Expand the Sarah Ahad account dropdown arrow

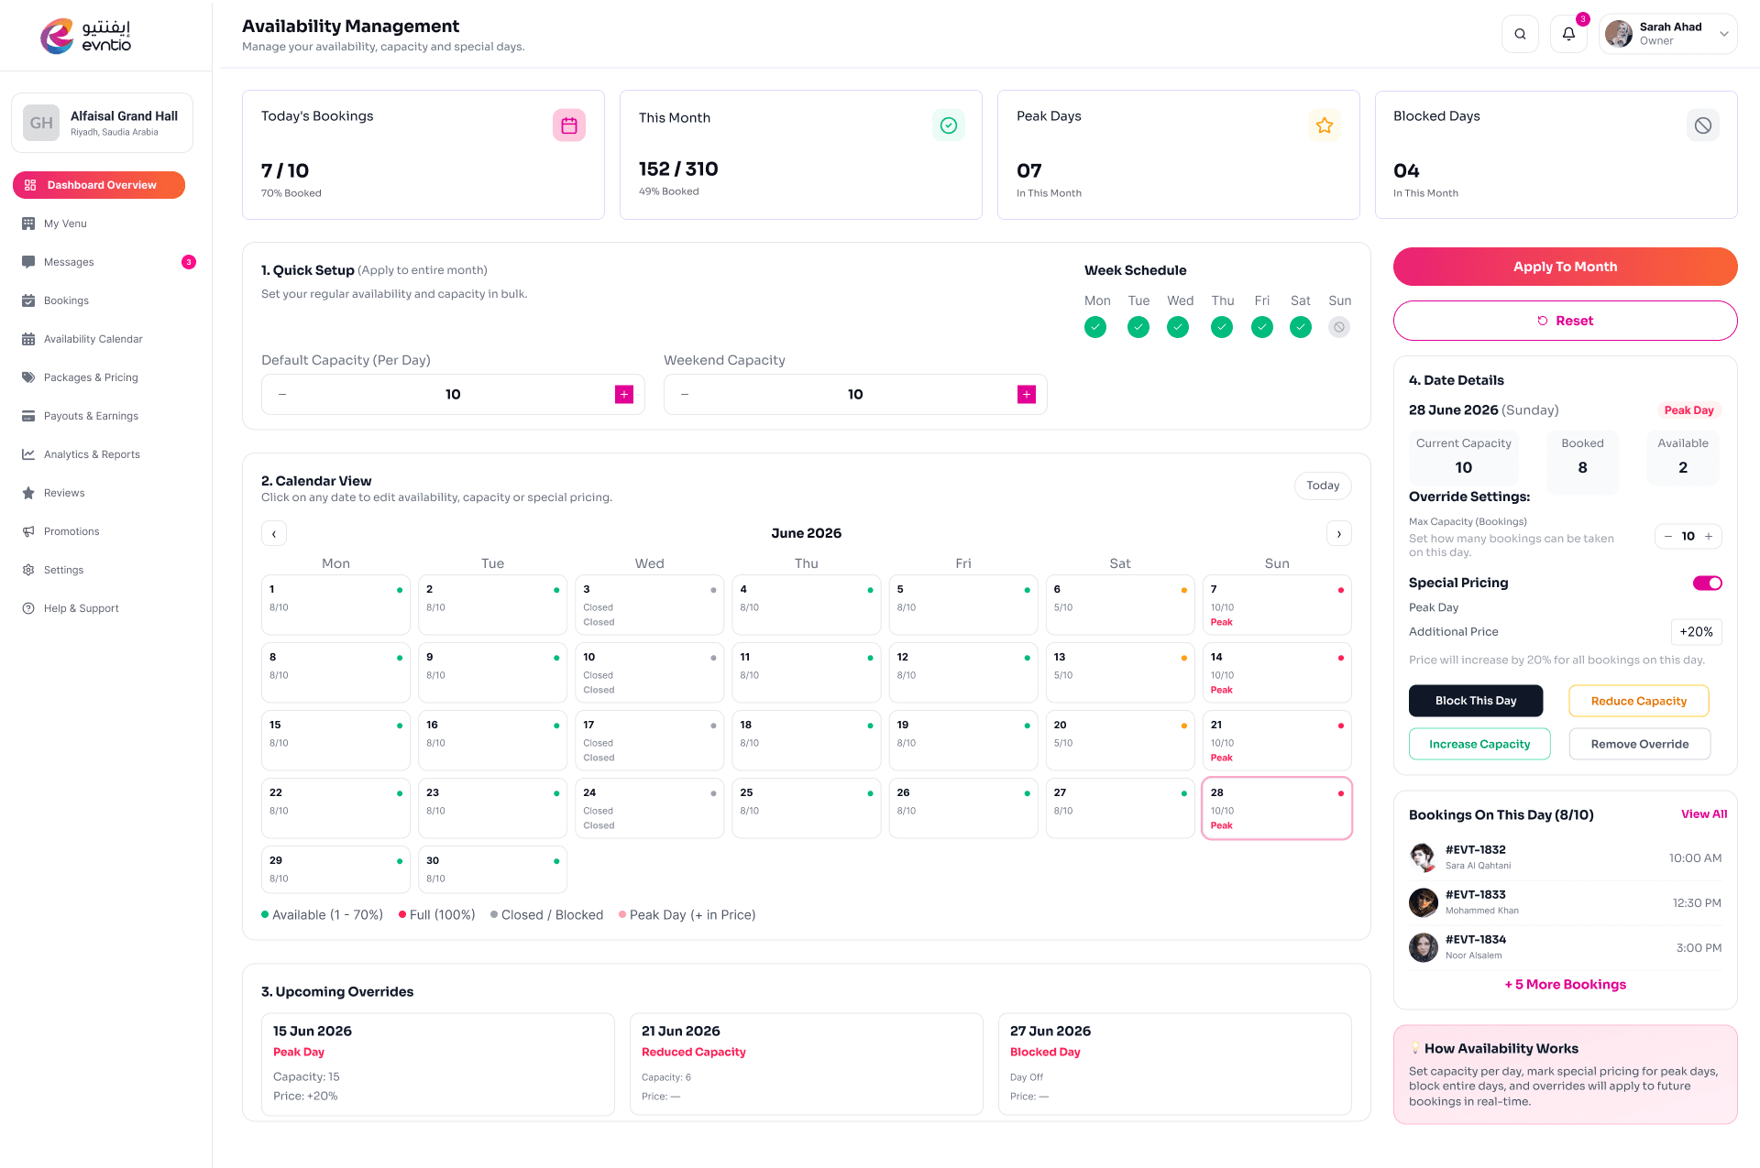(x=1723, y=34)
